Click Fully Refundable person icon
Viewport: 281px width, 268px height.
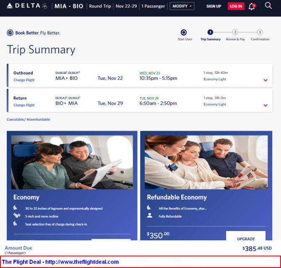[150, 215]
